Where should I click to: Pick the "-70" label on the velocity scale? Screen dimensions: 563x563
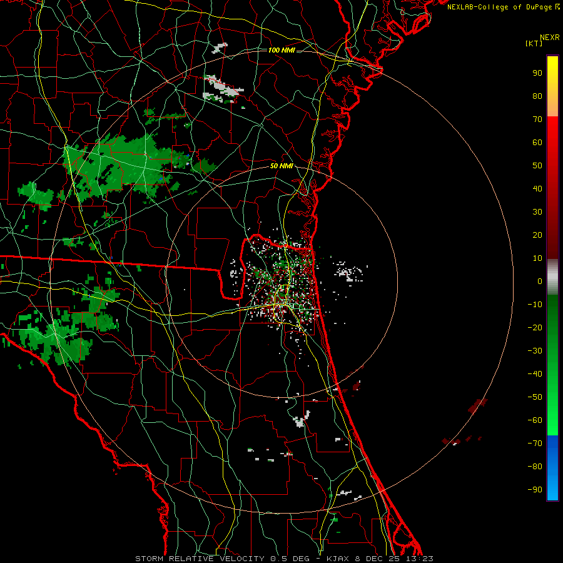point(535,444)
